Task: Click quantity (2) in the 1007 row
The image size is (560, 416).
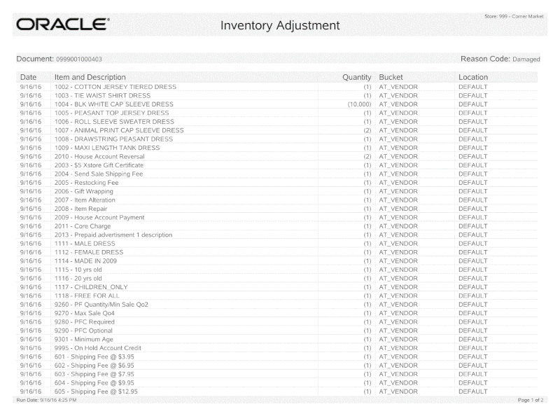Action: pos(367,130)
